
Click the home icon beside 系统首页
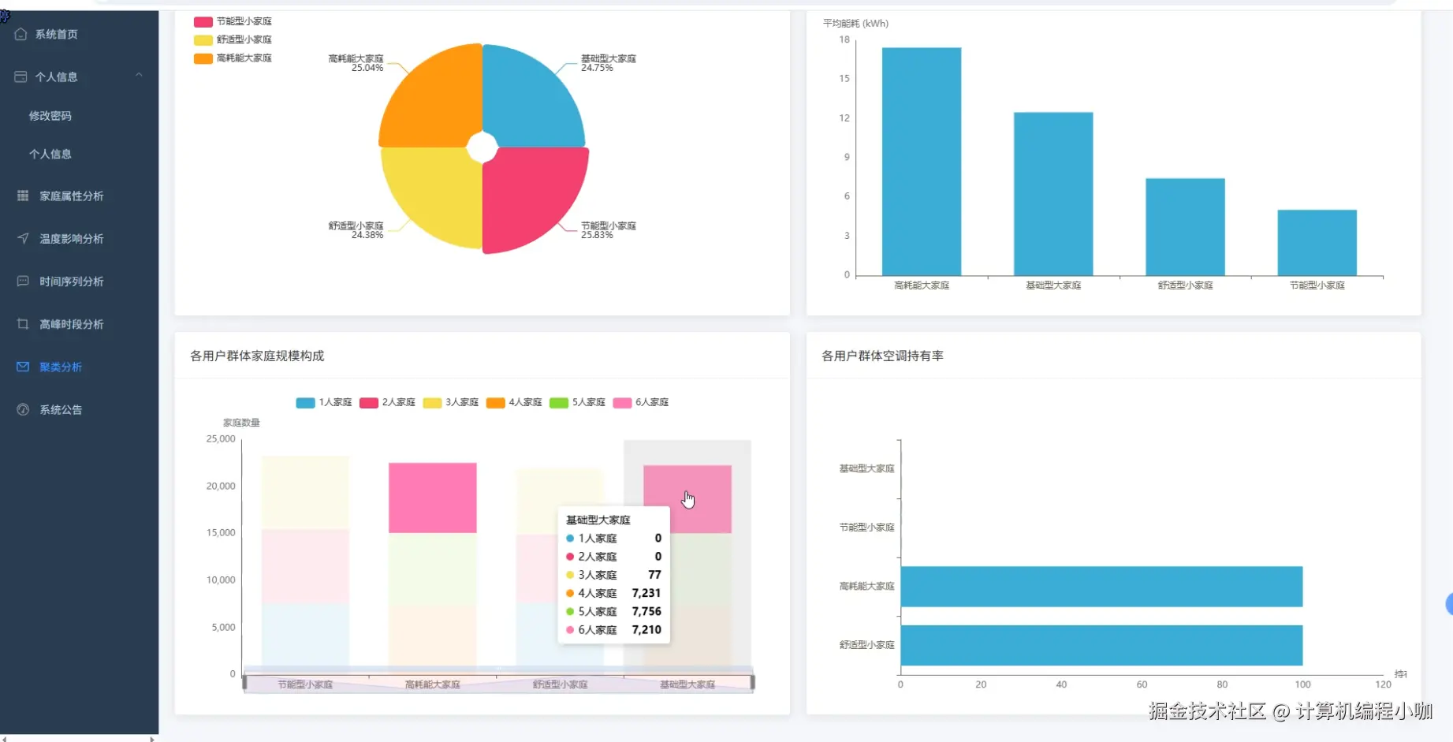pos(20,34)
